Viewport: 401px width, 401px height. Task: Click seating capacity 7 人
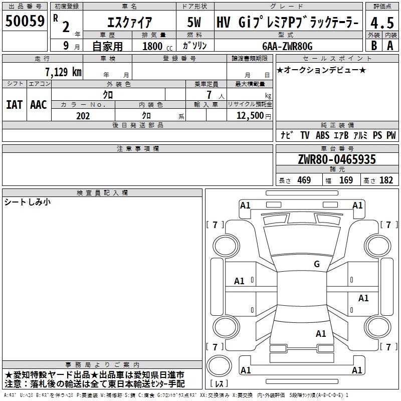tap(216, 95)
